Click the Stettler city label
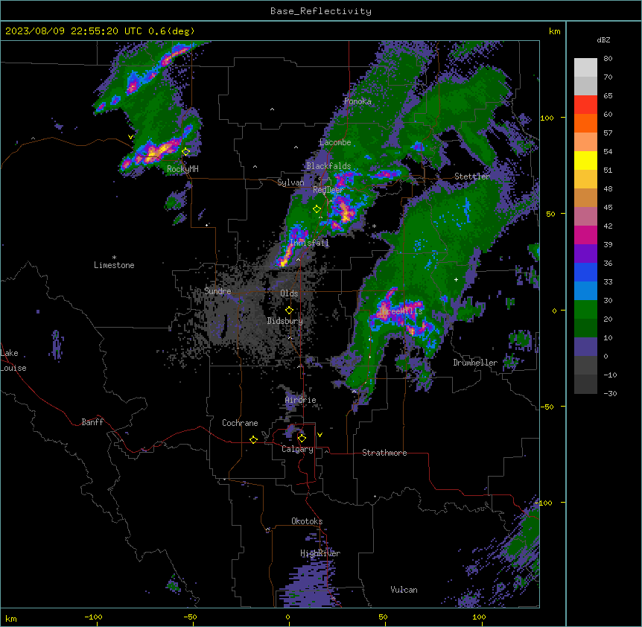The height and width of the screenshot is (627, 642). pos(472,176)
